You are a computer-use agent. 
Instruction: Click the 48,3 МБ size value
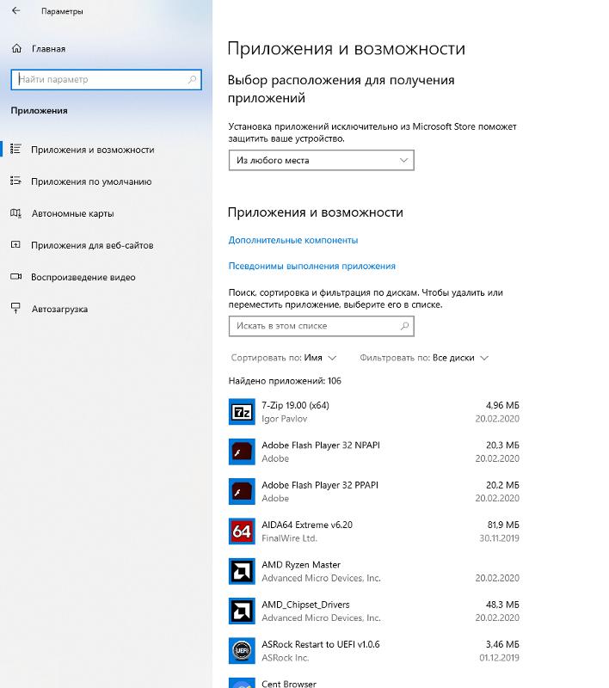point(502,605)
